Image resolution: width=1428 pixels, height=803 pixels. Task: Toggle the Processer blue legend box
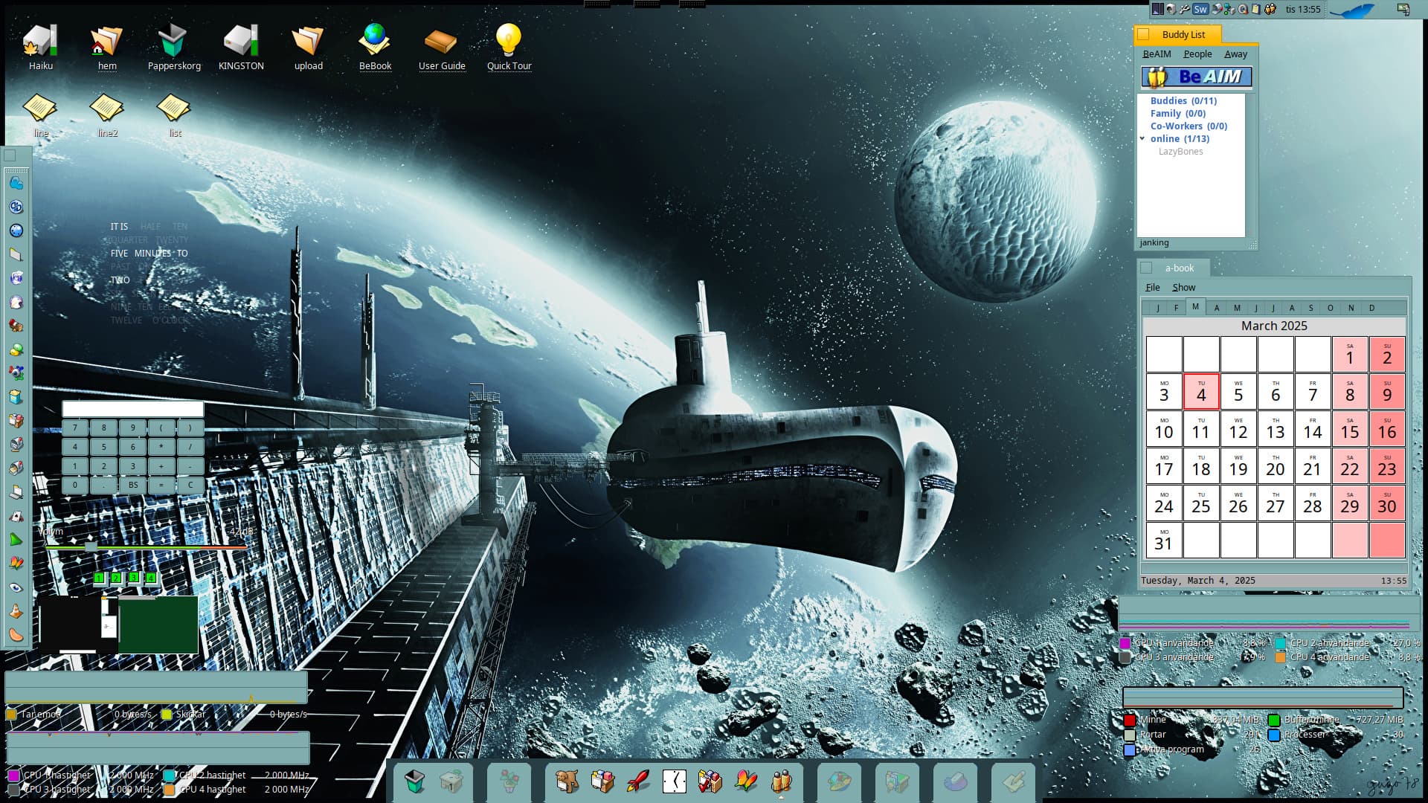point(1274,735)
